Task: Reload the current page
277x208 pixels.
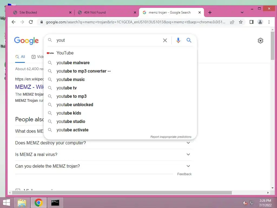Action: click(31, 22)
